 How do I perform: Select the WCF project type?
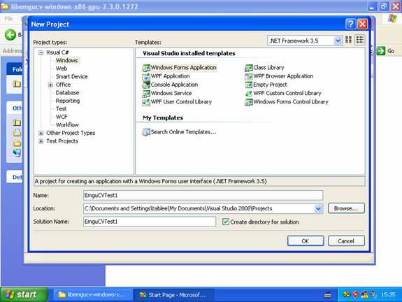coord(62,117)
